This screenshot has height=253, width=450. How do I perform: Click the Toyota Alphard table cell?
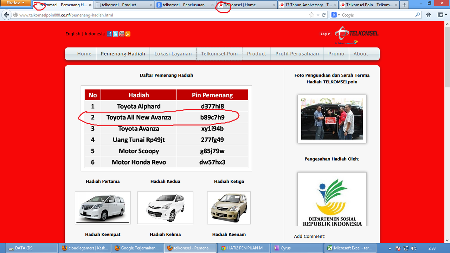pyautogui.click(x=139, y=106)
